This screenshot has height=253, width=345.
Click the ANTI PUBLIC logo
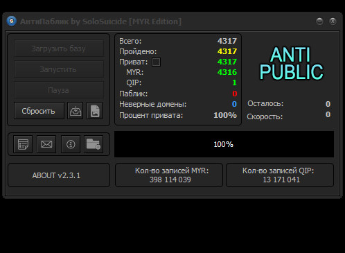[291, 63]
